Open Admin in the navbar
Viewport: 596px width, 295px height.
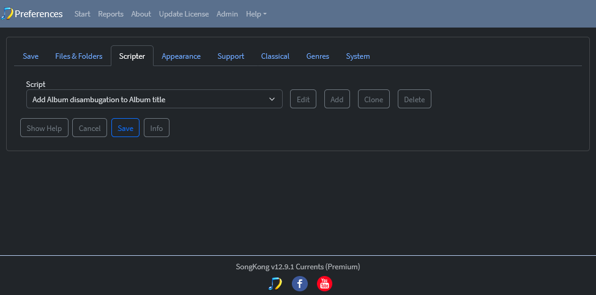pyautogui.click(x=227, y=14)
